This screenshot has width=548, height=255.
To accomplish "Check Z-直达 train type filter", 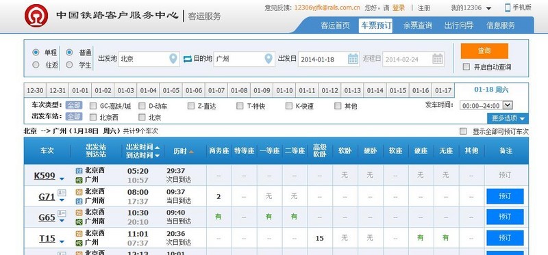I will tap(191, 106).
